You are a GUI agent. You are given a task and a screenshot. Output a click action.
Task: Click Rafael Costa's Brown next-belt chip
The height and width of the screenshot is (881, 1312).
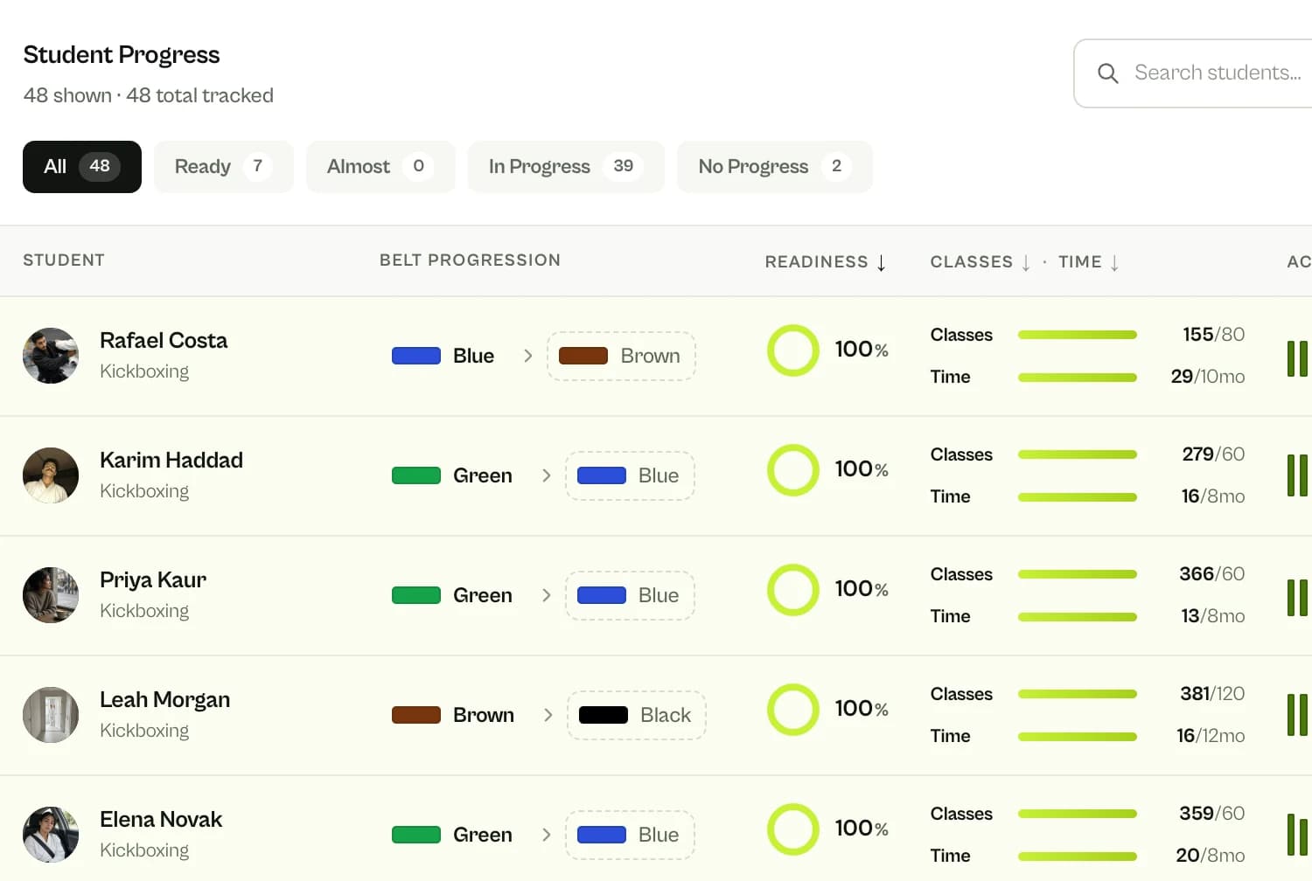621,356
